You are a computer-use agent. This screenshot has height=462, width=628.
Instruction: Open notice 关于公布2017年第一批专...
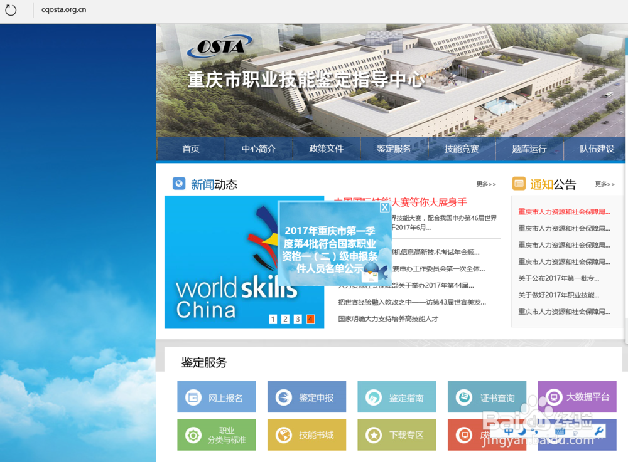tap(559, 278)
